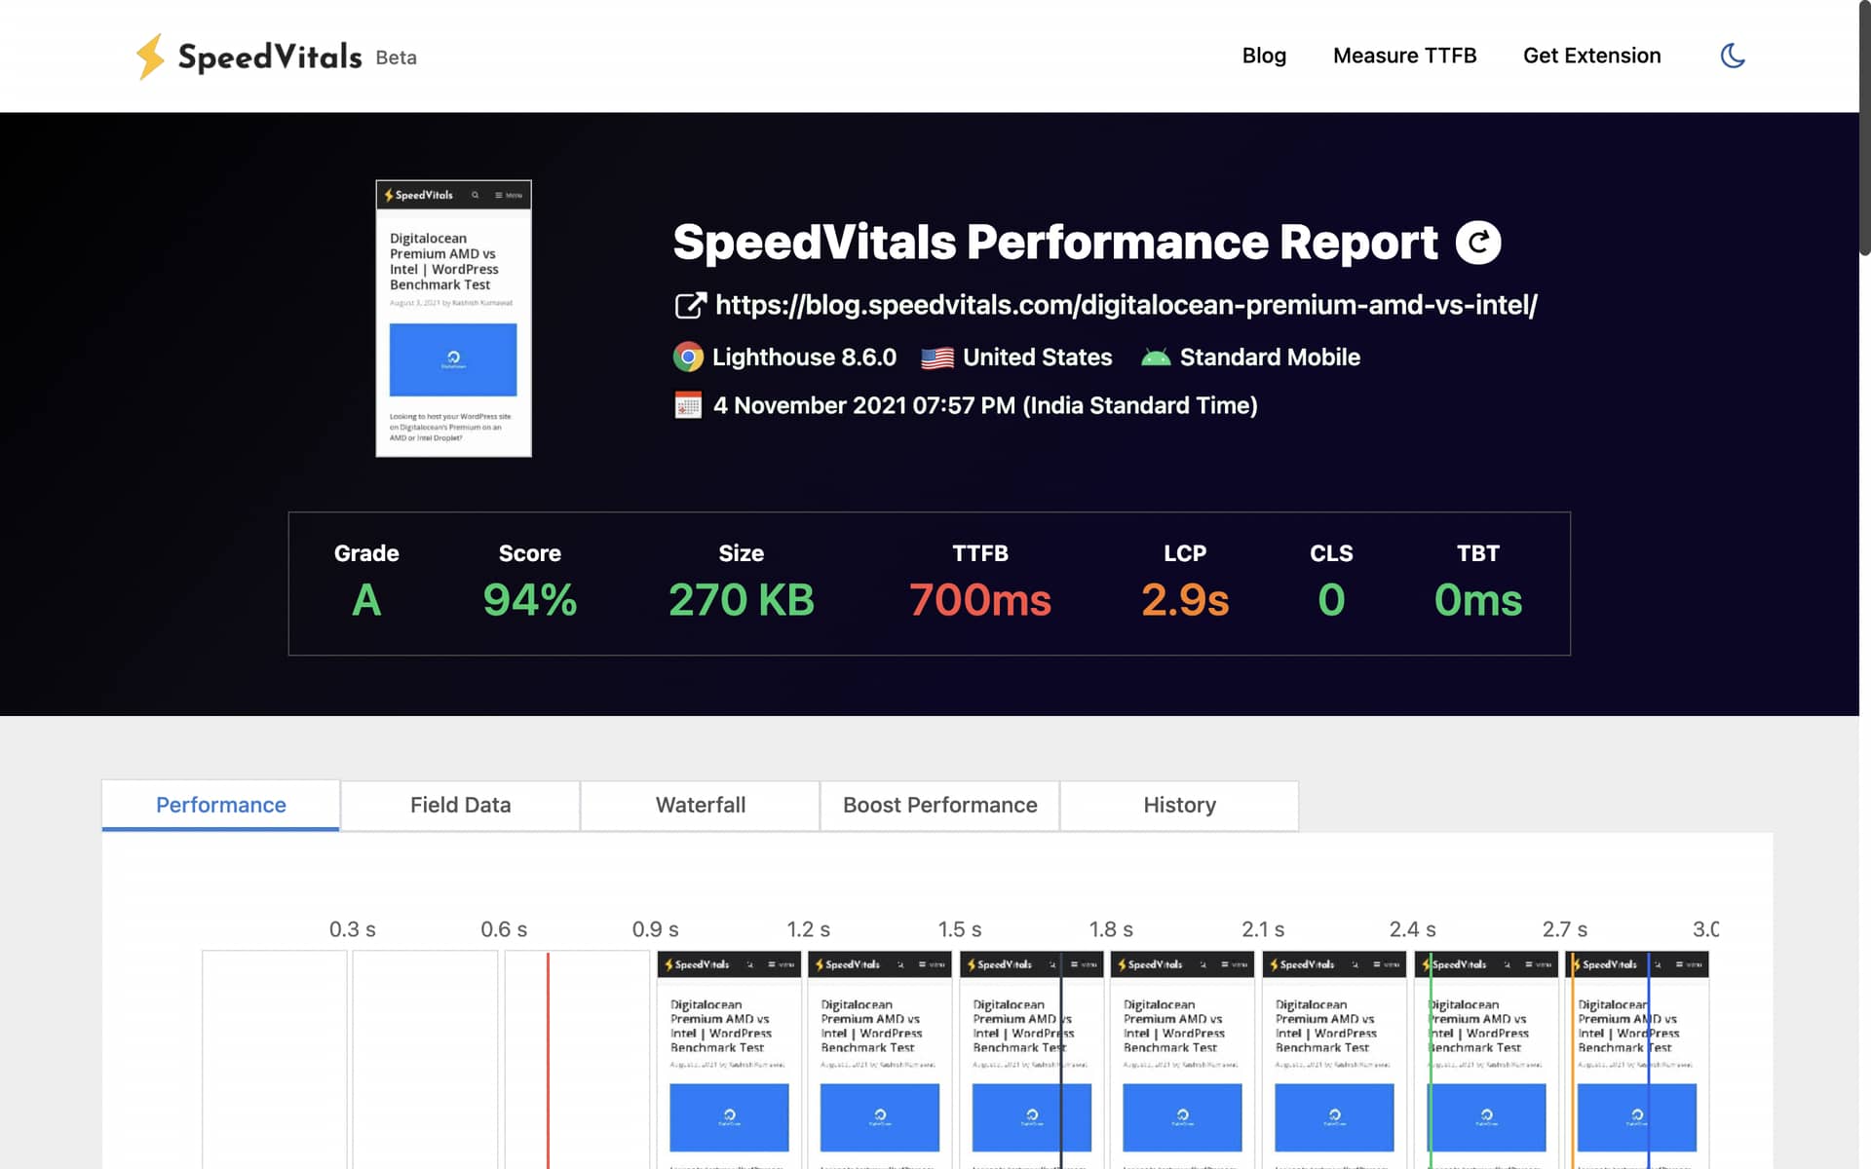Open the tested blog.speedvitals.com URL
This screenshot has height=1169, width=1871.
click(x=1126, y=305)
